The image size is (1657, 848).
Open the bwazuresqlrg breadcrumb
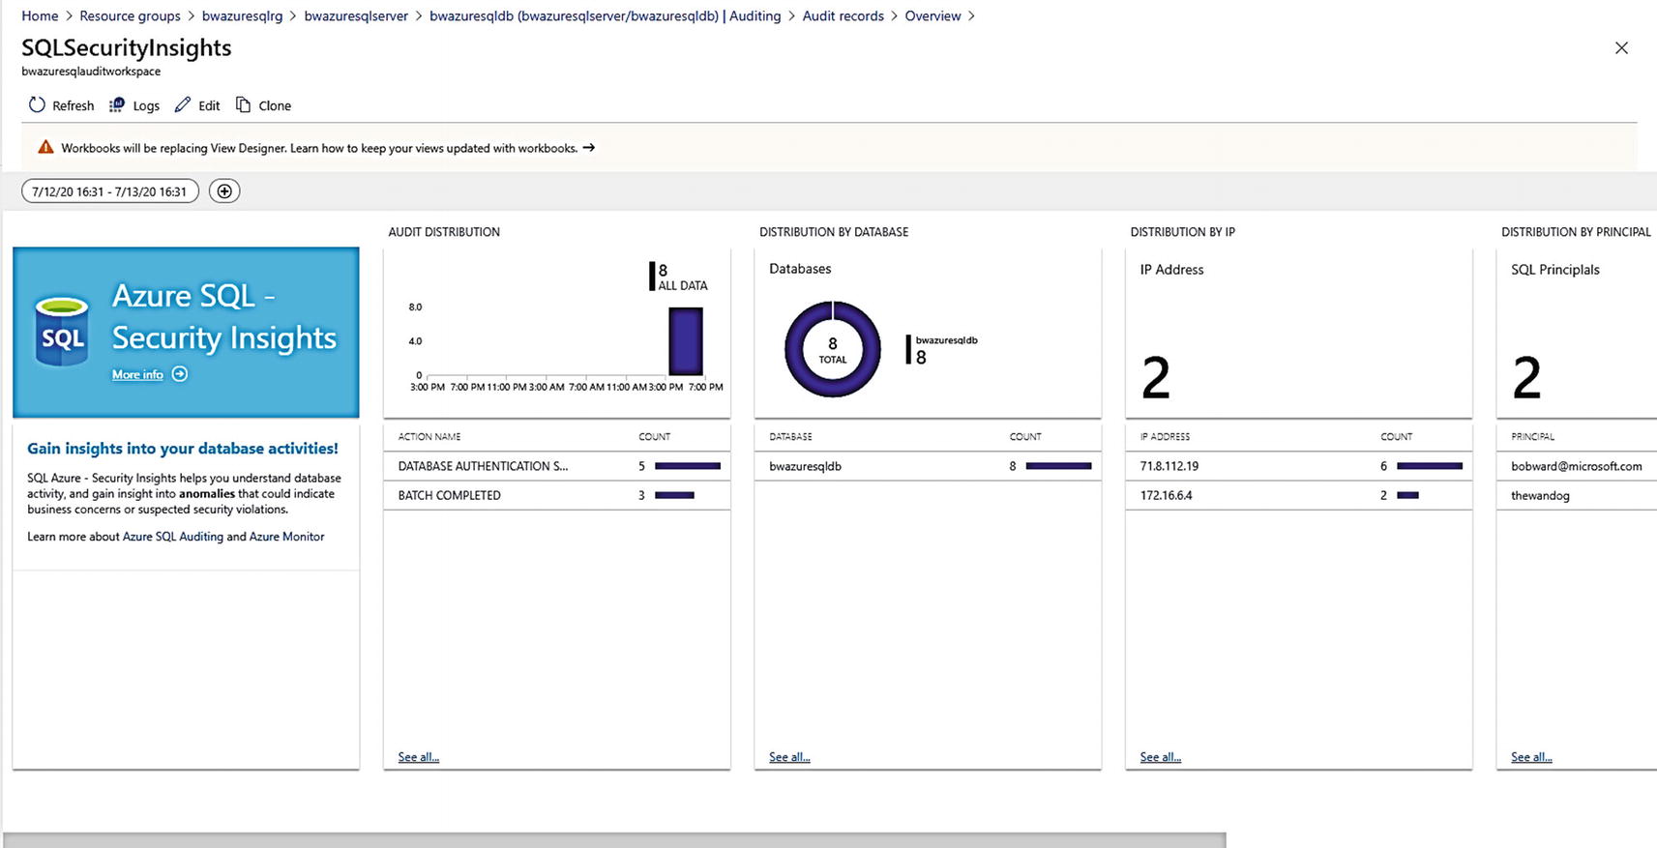tap(242, 16)
